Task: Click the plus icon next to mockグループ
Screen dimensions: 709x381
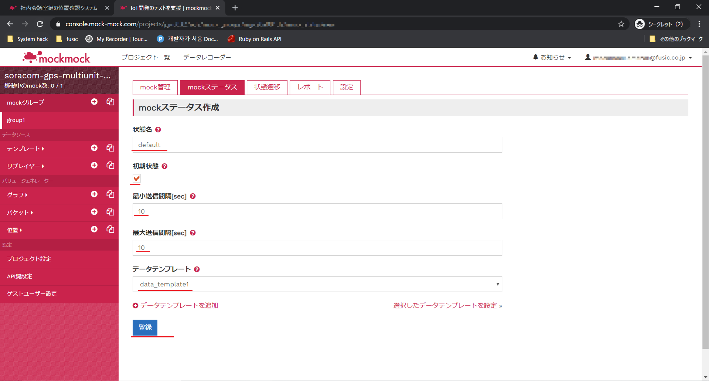Action: pos(94,102)
